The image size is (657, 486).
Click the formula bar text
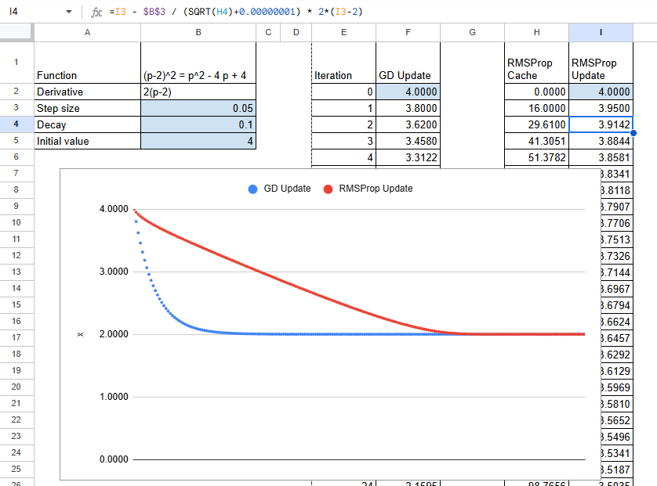click(236, 12)
